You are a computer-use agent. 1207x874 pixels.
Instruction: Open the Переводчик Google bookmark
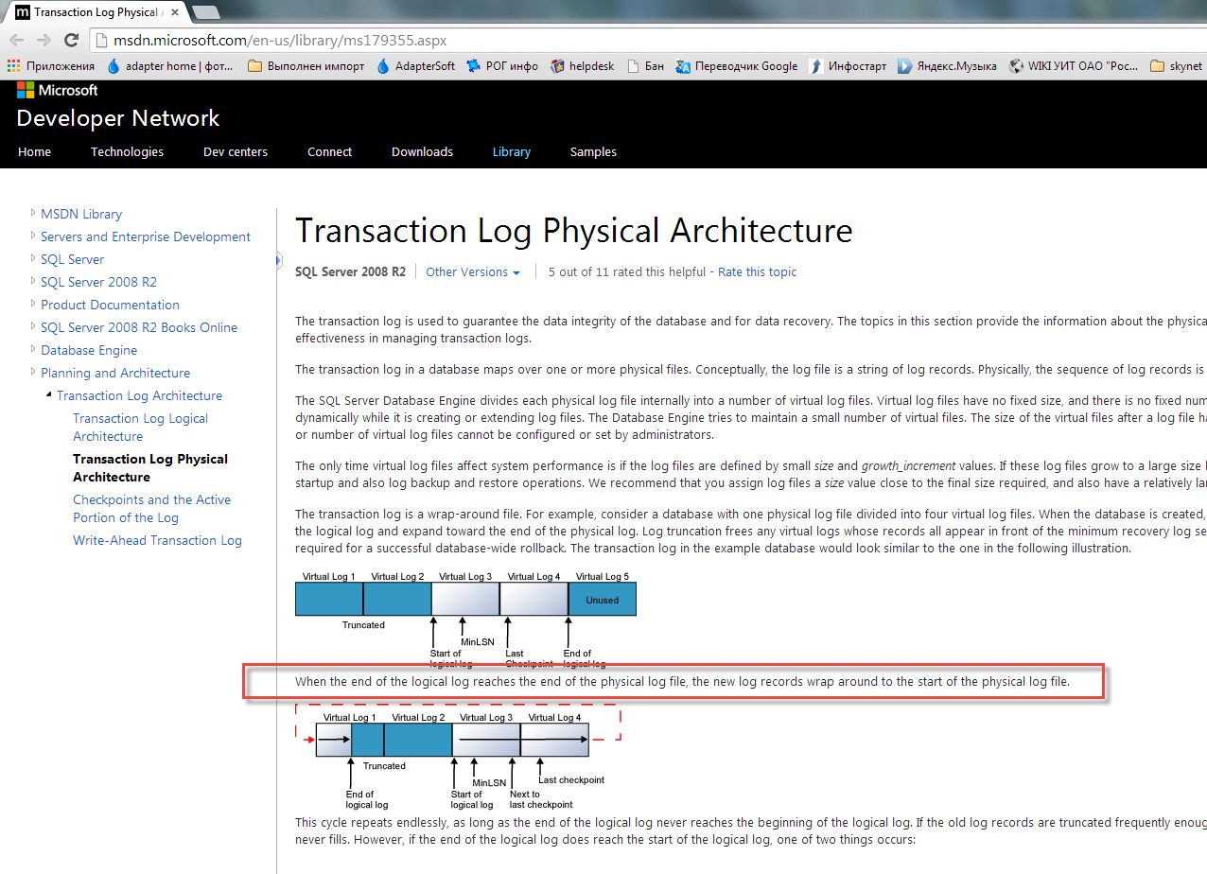(x=737, y=66)
